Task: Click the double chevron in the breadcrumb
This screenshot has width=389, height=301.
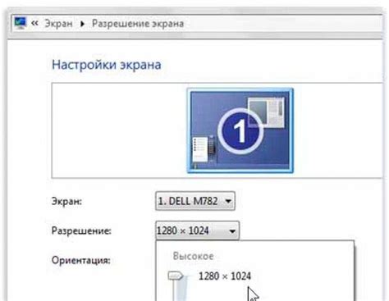Action: tap(34, 23)
